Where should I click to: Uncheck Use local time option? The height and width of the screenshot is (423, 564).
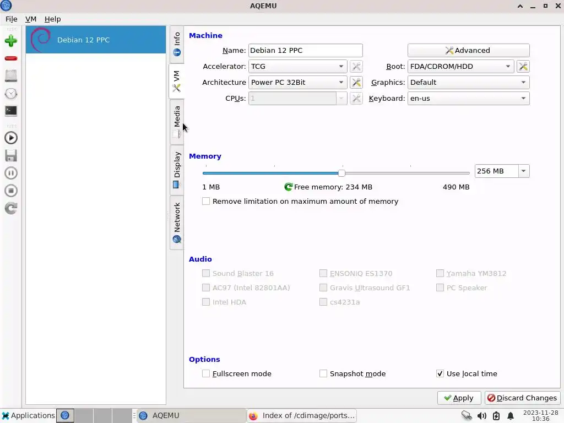(x=440, y=374)
